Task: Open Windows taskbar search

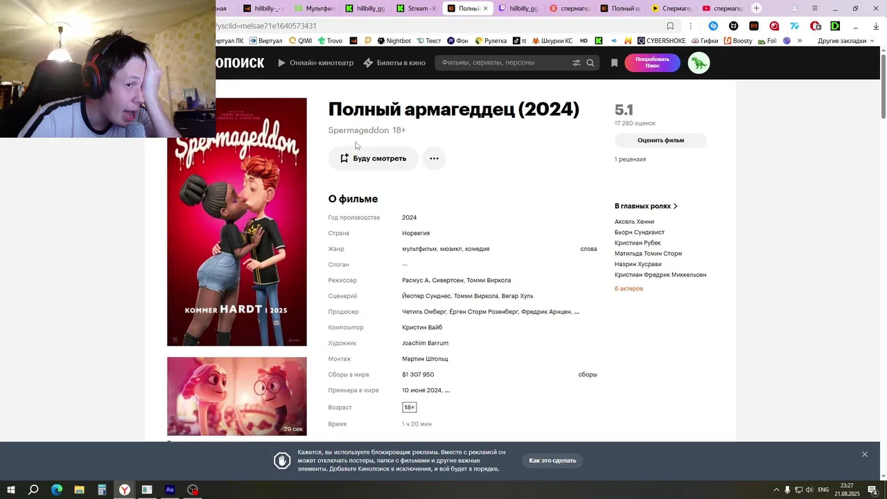Action: 33,490
